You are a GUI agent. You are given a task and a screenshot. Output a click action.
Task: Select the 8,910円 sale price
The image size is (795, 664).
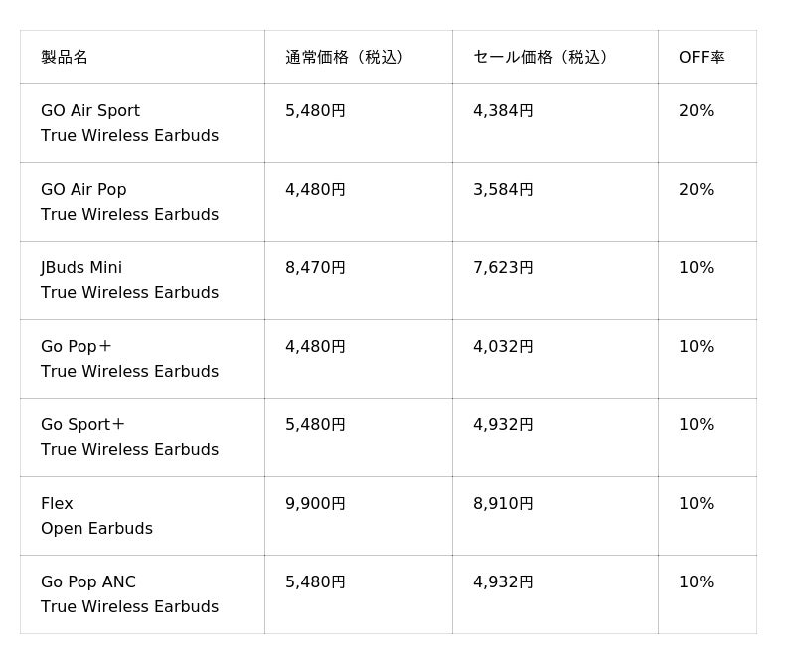[503, 504]
